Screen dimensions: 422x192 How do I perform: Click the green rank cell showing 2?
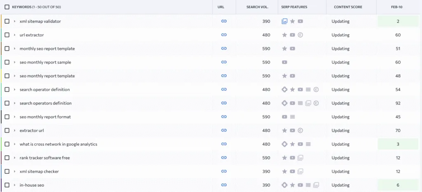[398, 21]
